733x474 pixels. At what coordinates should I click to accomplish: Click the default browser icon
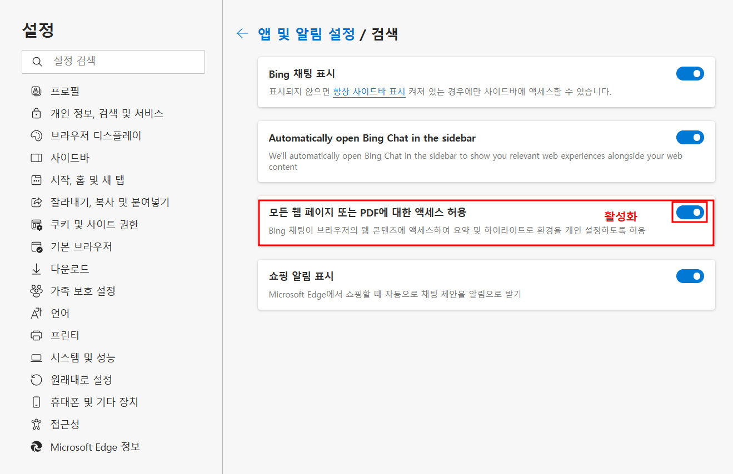[x=36, y=246]
